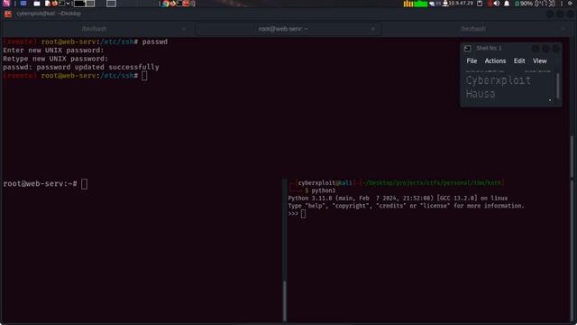Click the volume speaker tray icon
Image resolution: width=577 pixels, height=325 pixels.
497,4
